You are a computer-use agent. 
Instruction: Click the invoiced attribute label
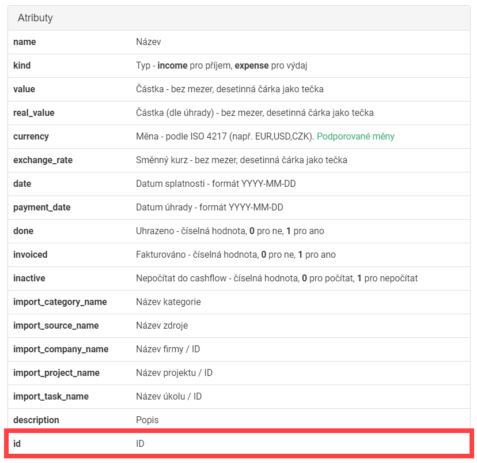[x=30, y=255]
